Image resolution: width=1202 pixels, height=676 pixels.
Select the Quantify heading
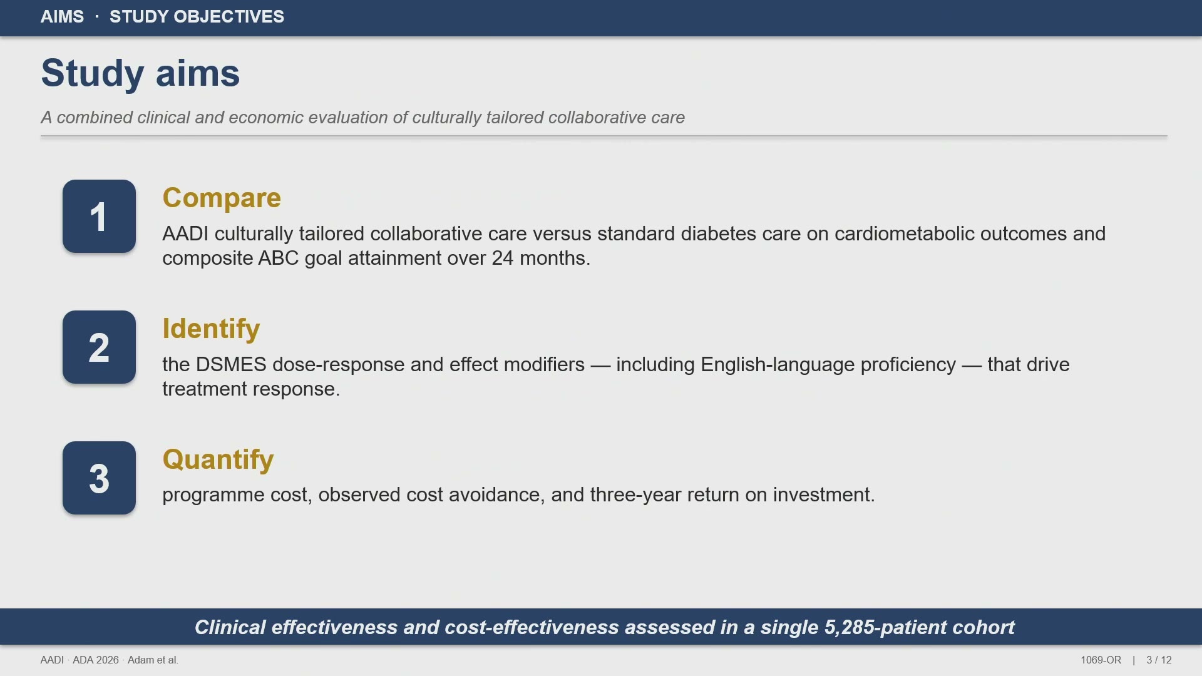point(218,459)
